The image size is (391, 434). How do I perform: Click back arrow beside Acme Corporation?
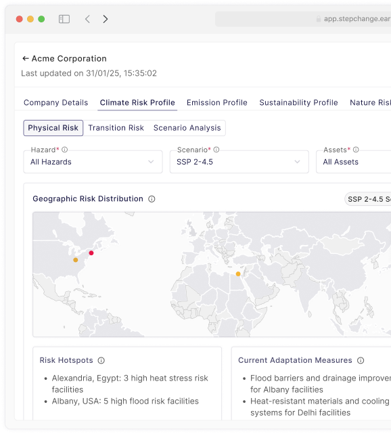(x=26, y=58)
